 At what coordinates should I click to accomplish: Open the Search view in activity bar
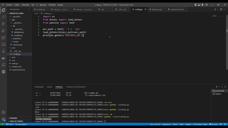click(3, 17)
